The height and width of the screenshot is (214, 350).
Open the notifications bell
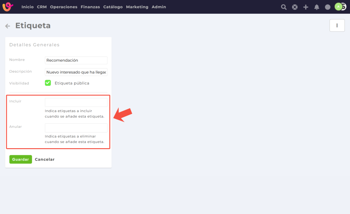click(317, 7)
